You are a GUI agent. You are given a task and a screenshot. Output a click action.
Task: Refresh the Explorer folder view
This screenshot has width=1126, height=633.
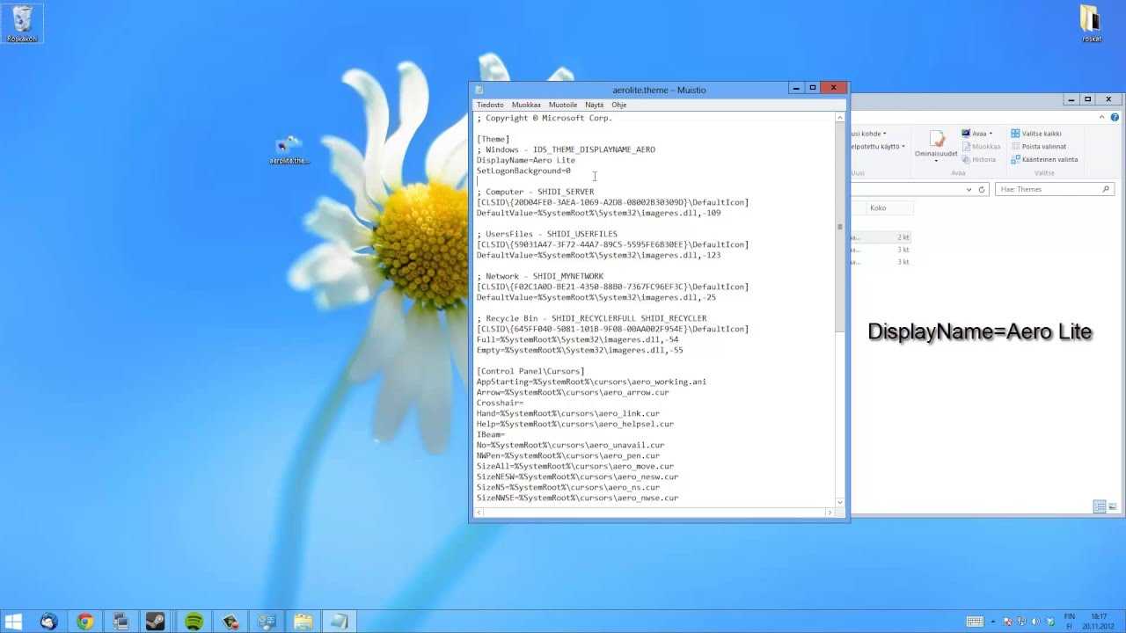point(982,189)
